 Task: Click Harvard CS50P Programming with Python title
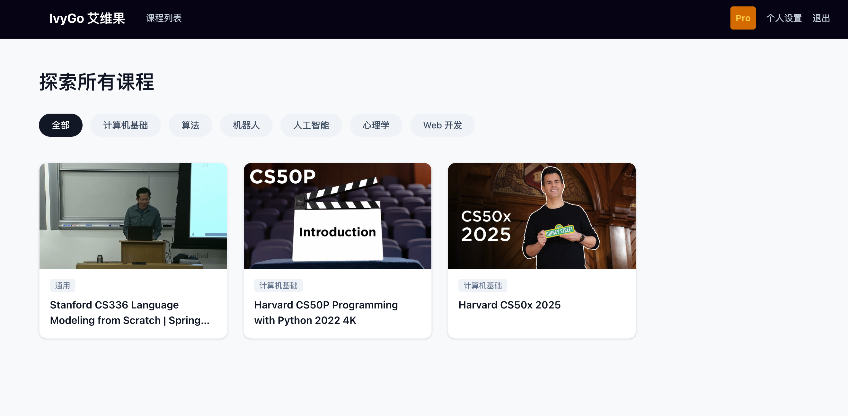pos(326,312)
